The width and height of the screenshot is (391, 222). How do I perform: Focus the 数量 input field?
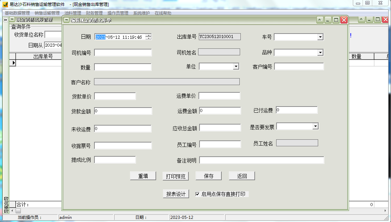123,67
